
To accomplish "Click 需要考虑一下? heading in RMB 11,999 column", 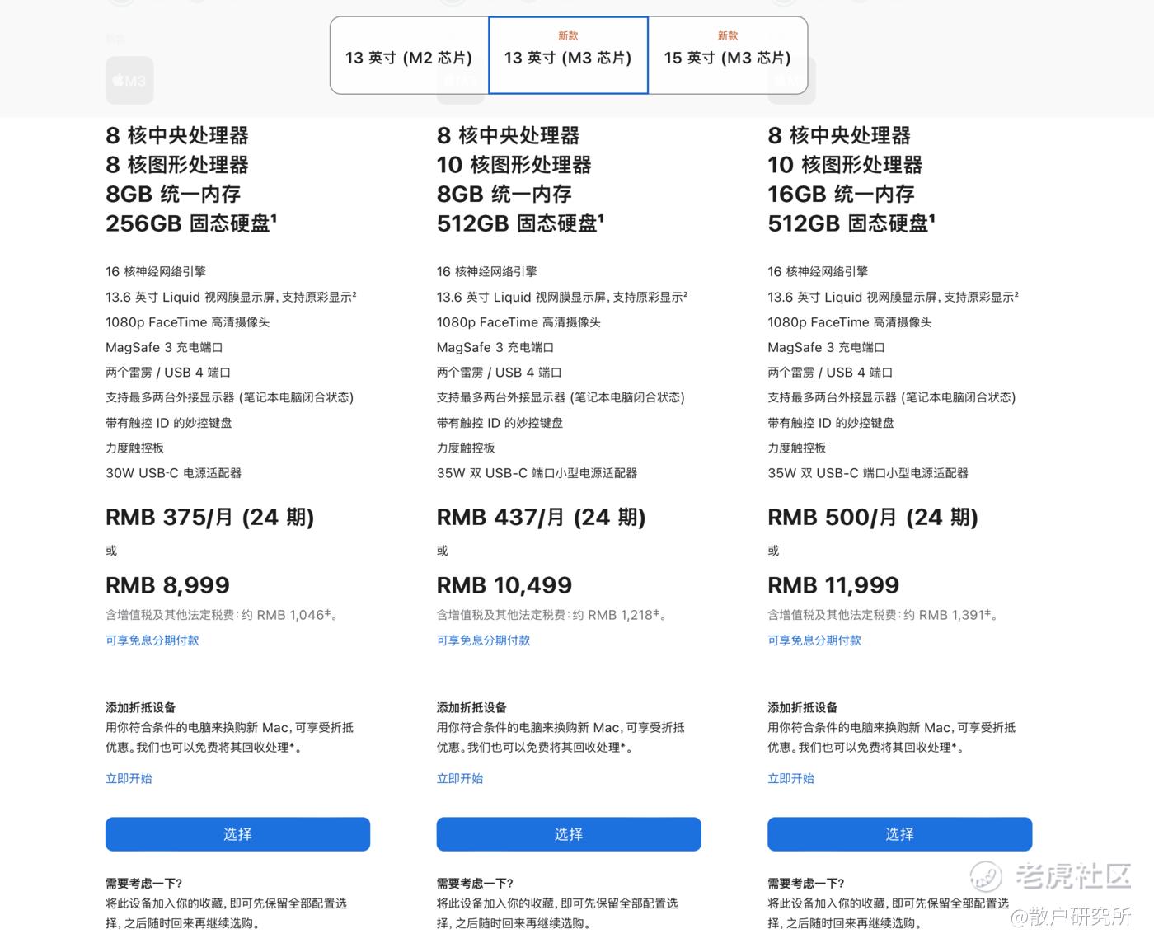I will click(x=805, y=883).
